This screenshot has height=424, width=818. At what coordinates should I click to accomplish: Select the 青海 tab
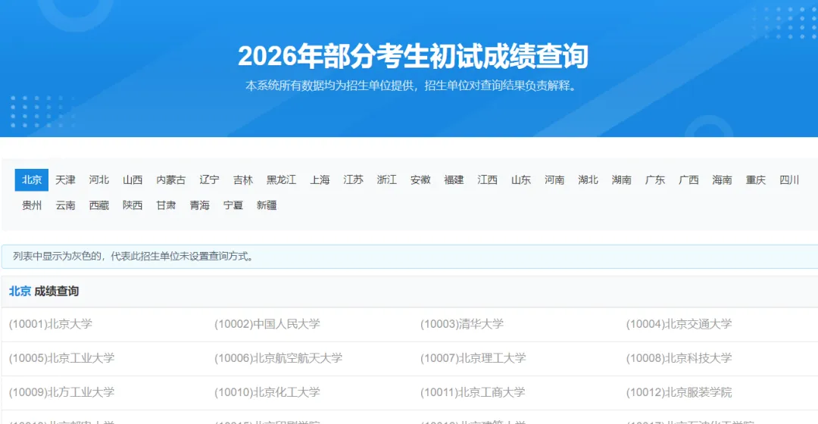[x=199, y=205]
